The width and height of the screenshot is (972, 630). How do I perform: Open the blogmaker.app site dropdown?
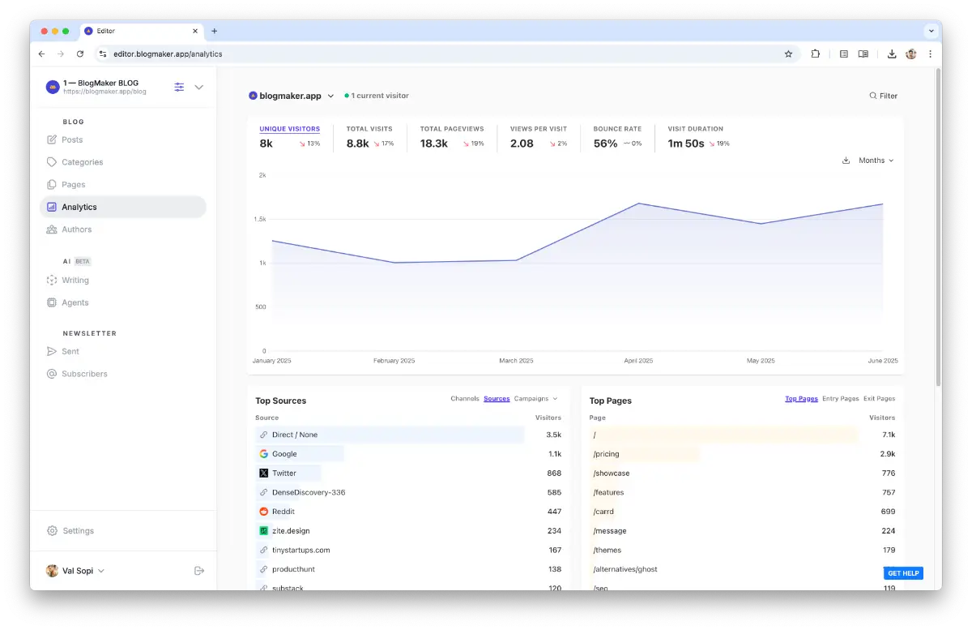click(292, 96)
